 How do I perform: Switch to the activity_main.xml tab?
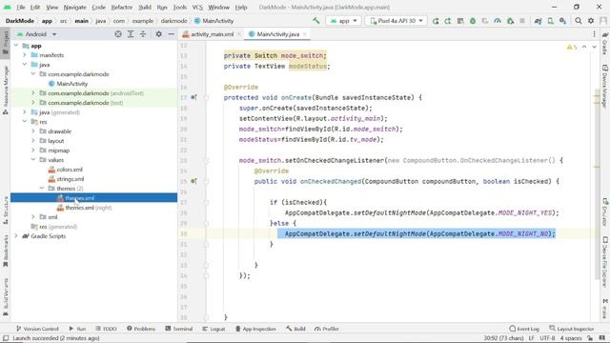tap(212, 34)
